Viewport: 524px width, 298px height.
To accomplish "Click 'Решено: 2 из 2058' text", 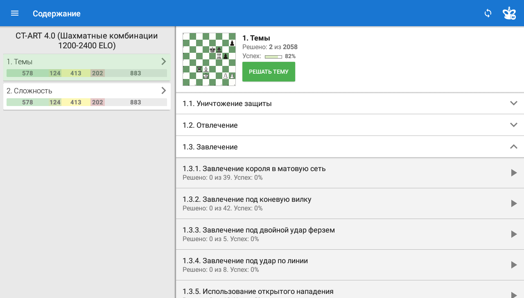I will point(270,47).
